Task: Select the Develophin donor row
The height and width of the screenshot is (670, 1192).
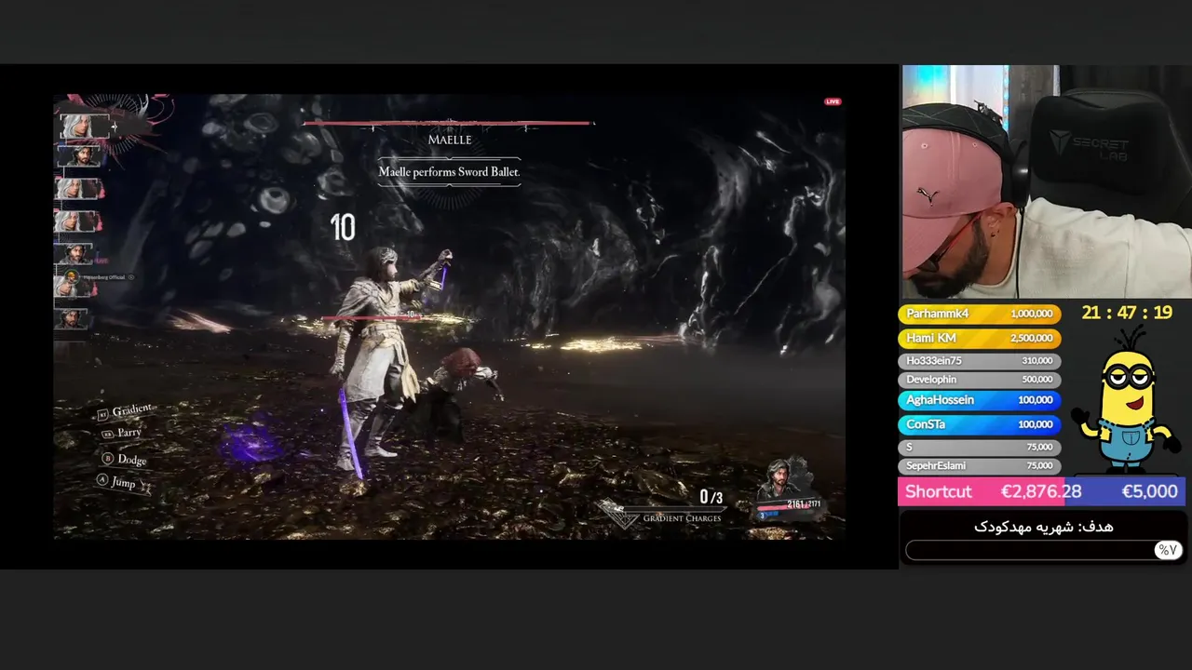Action: point(979,380)
